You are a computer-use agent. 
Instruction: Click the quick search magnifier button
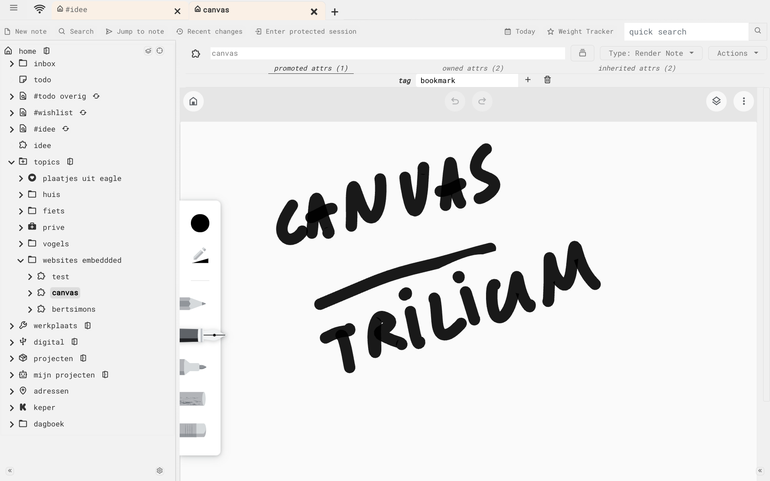(x=758, y=31)
